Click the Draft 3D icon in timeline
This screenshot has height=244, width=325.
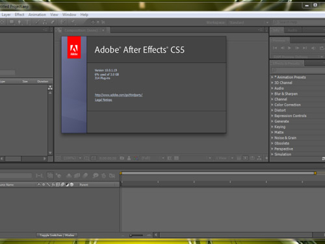(58, 176)
